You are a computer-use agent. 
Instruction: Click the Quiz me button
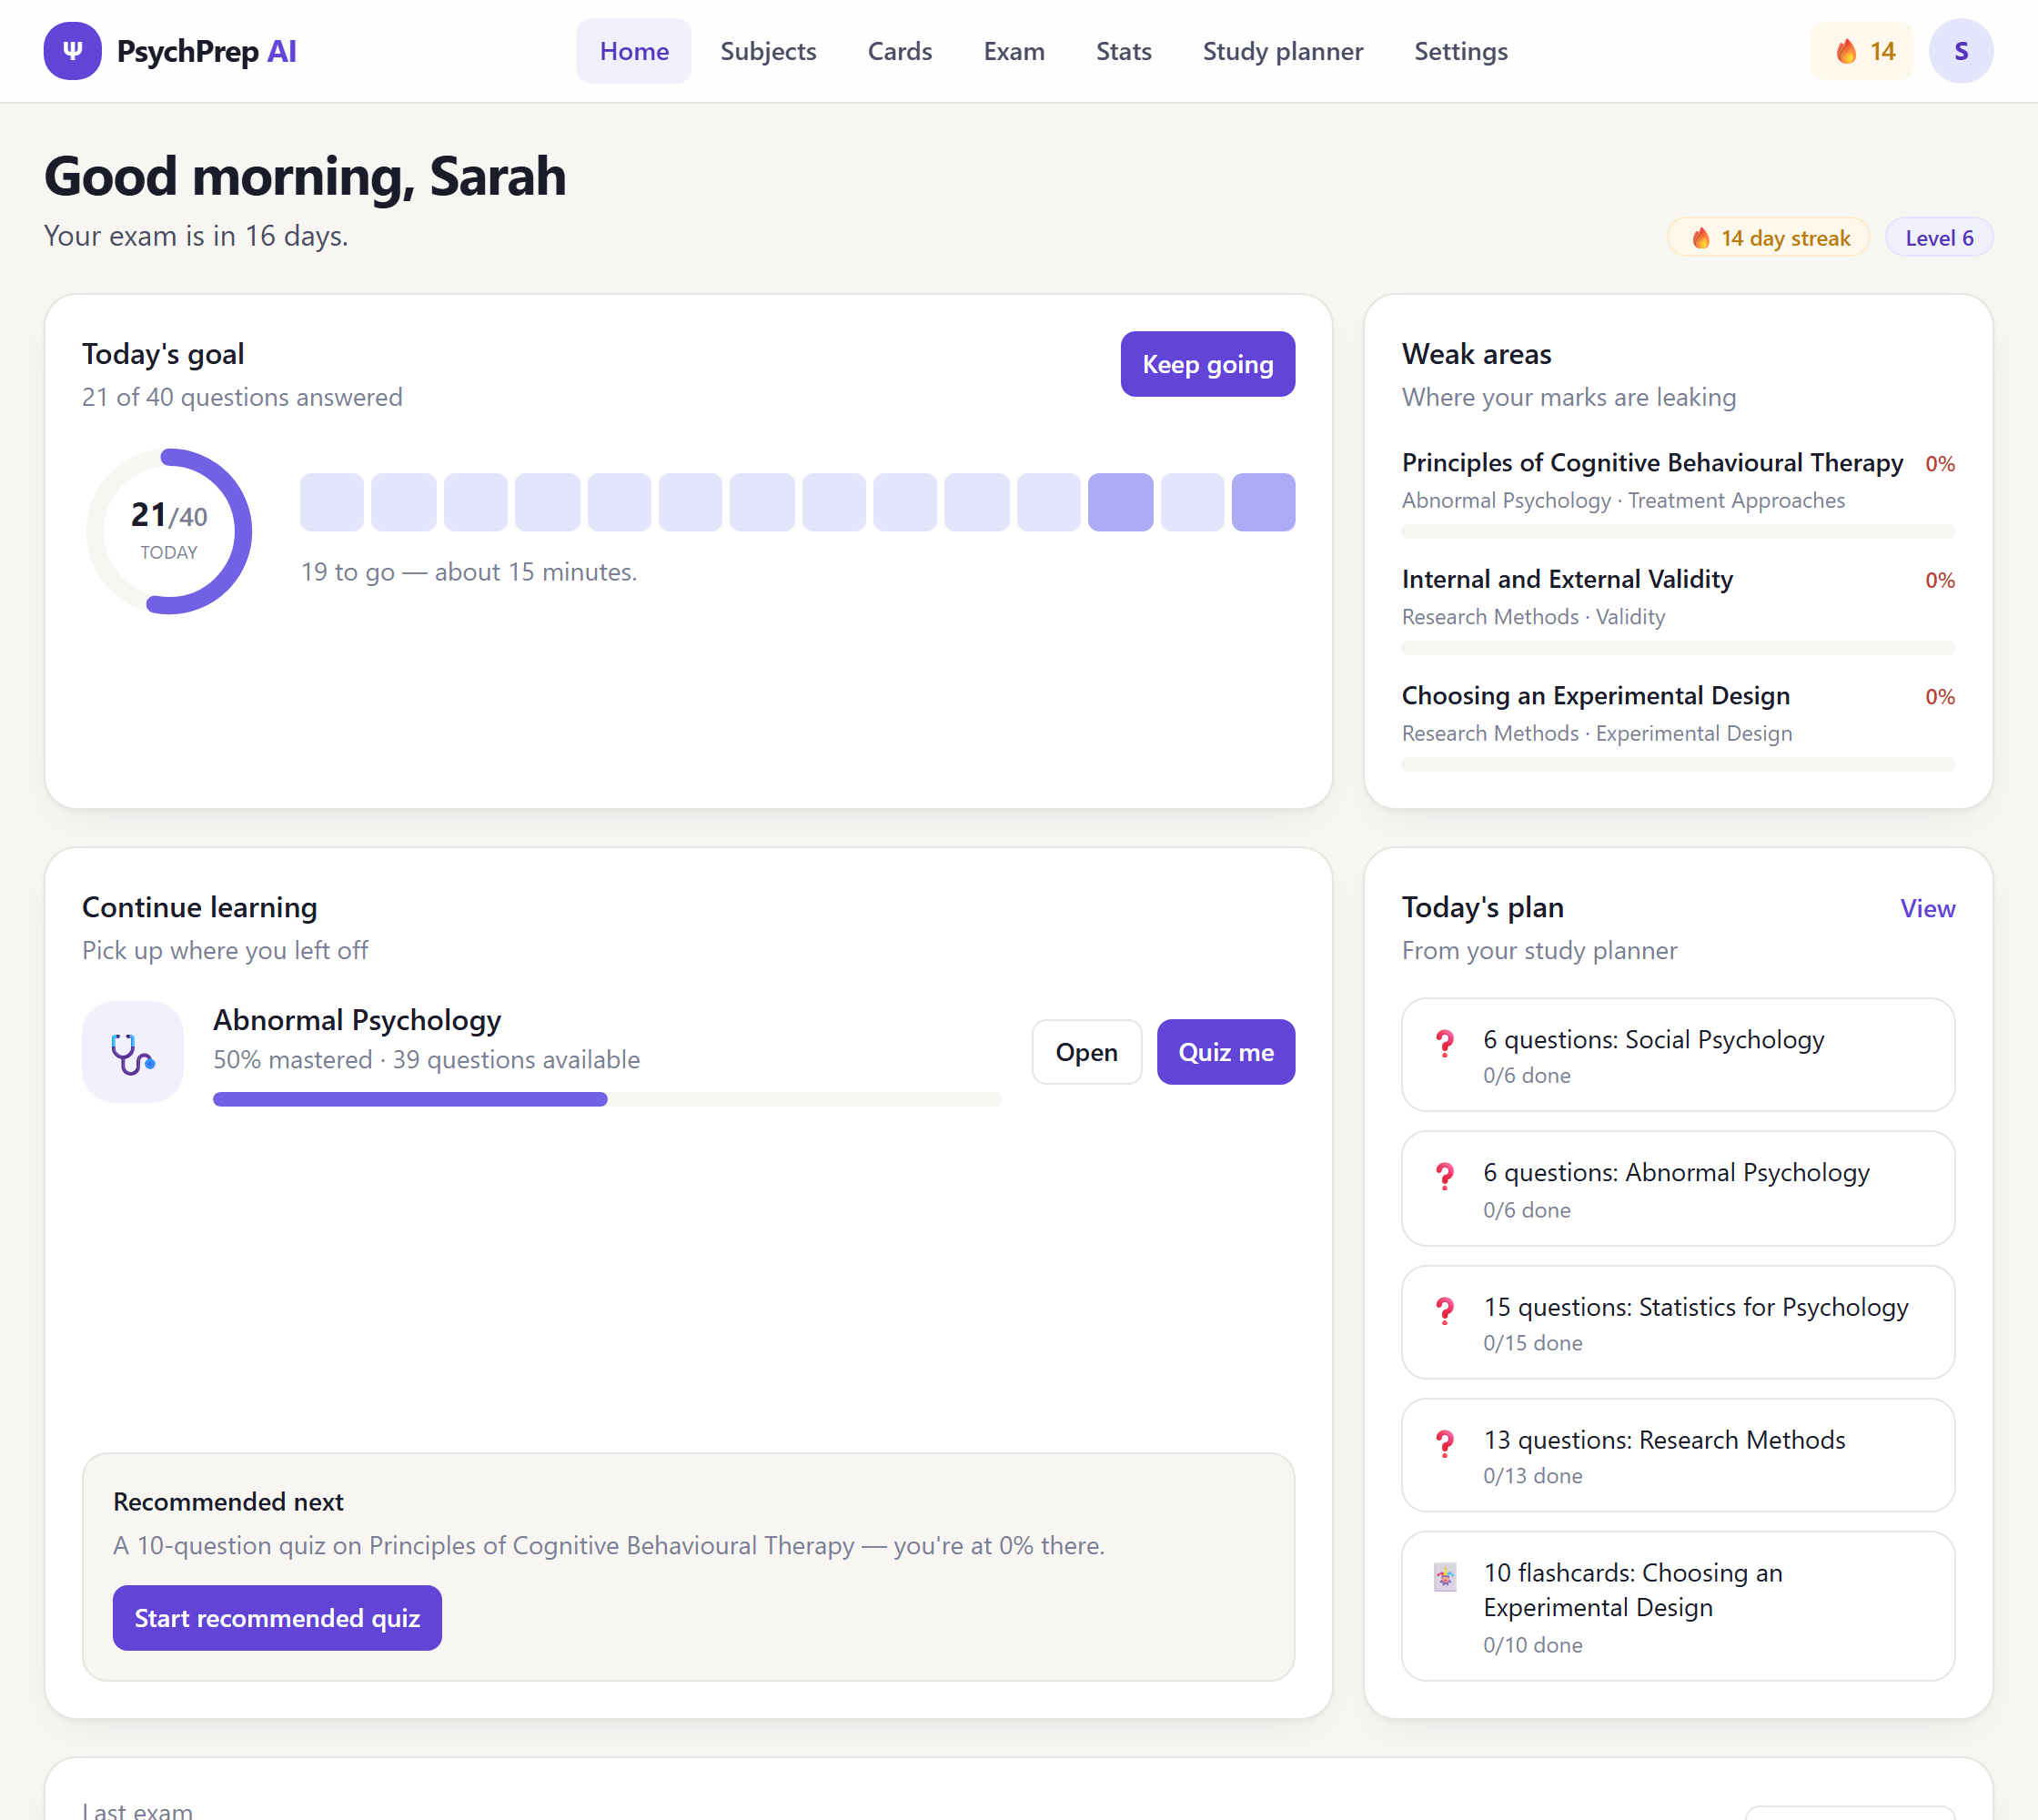1225,1052
